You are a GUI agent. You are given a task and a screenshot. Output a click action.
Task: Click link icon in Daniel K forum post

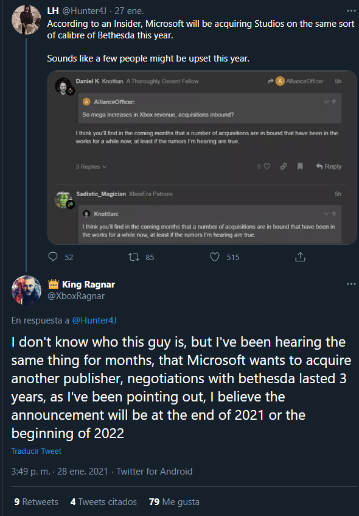tap(284, 166)
